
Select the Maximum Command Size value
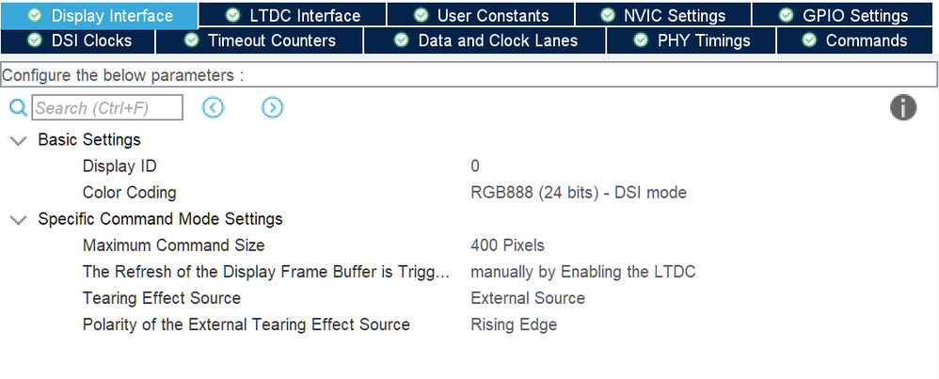click(507, 245)
